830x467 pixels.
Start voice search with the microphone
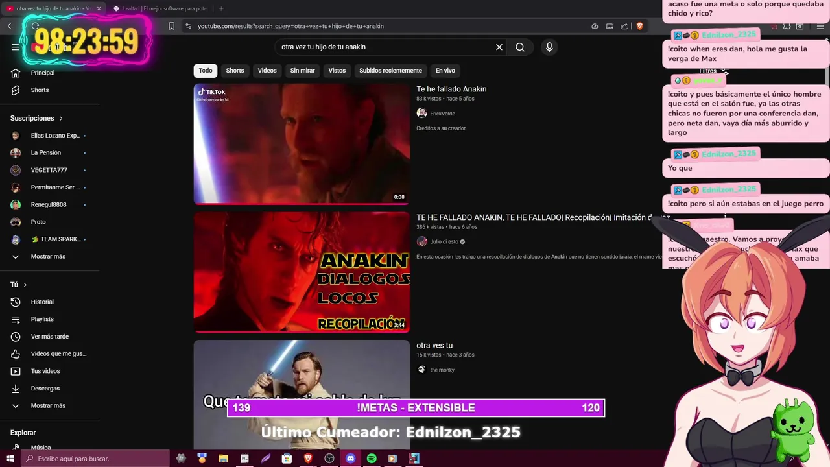tap(549, 47)
